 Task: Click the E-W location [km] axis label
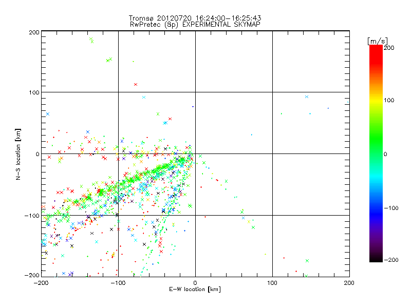point(195,290)
